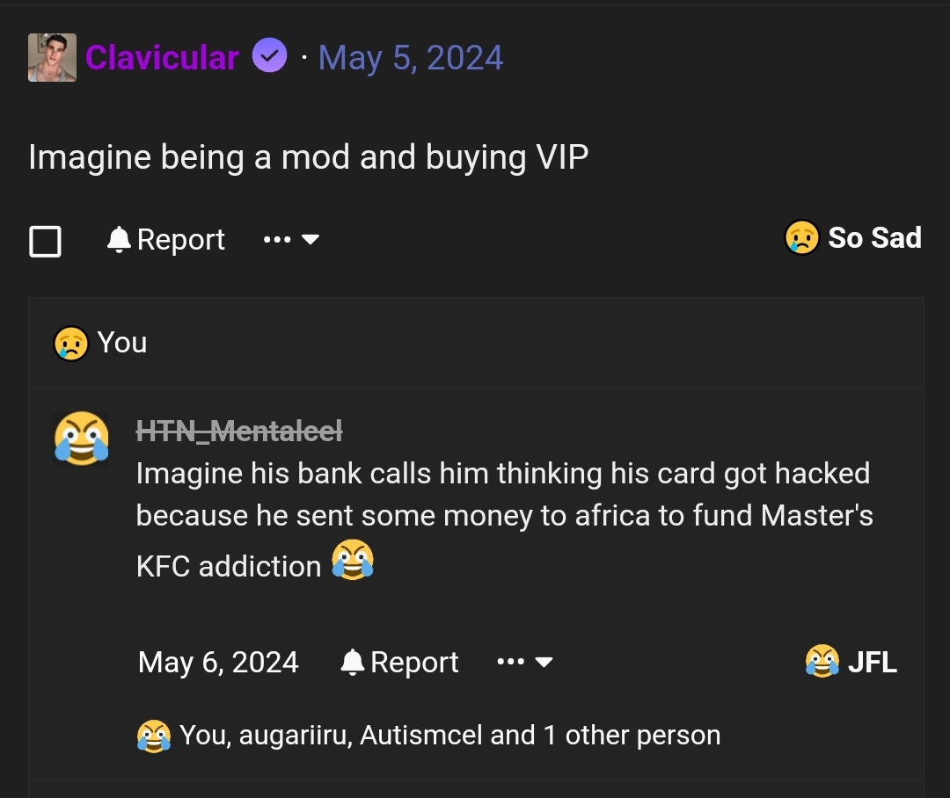
Task: Open the May 5, 2024 post permalink
Action: 411,58
